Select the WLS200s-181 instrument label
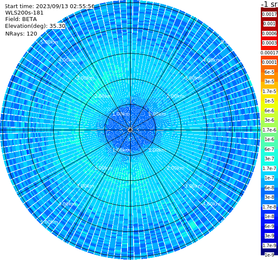Screen dimensions: 278x260 pos(24,13)
